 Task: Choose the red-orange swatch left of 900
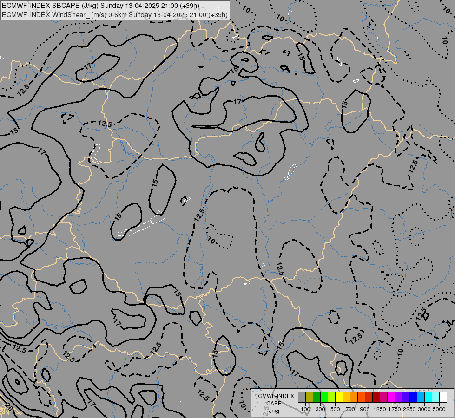click(x=361, y=398)
